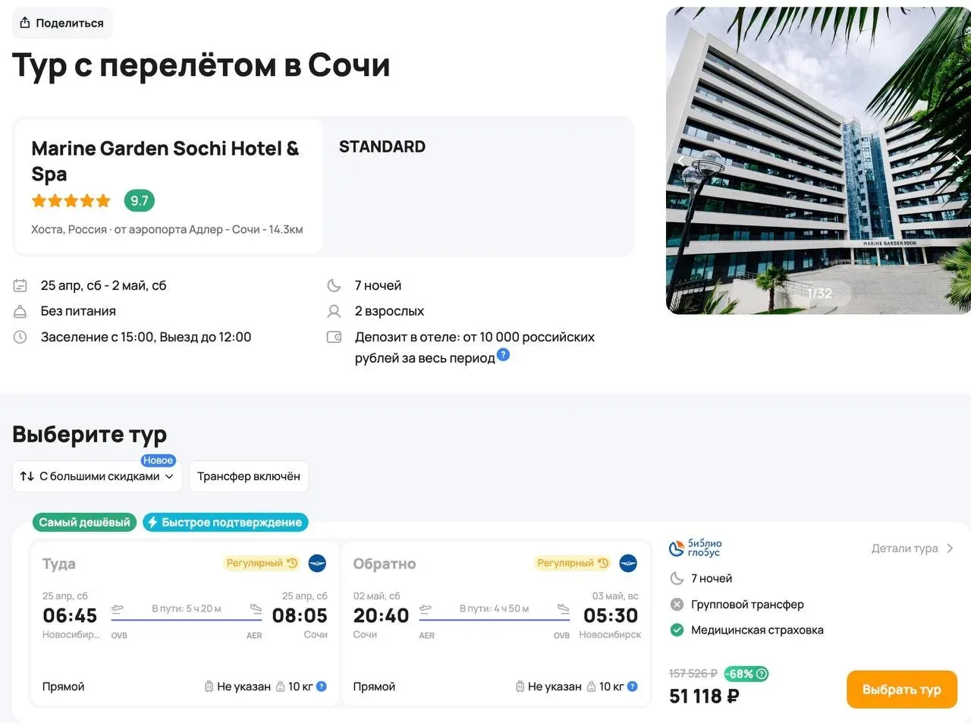The width and height of the screenshot is (971, 723).
Task: Click the -68% discount info badge
Action: point(746,674)
